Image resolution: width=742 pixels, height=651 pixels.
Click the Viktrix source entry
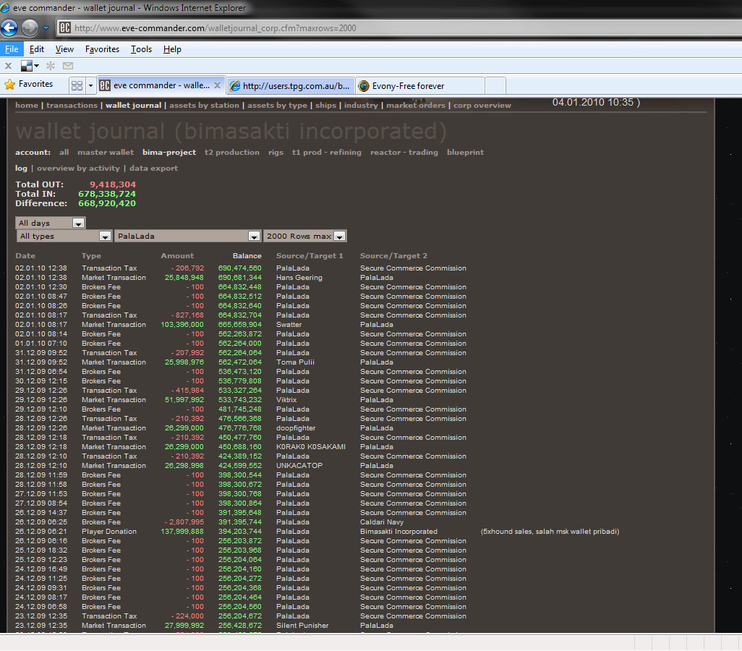pyautogui.click(x=286, y=399)
